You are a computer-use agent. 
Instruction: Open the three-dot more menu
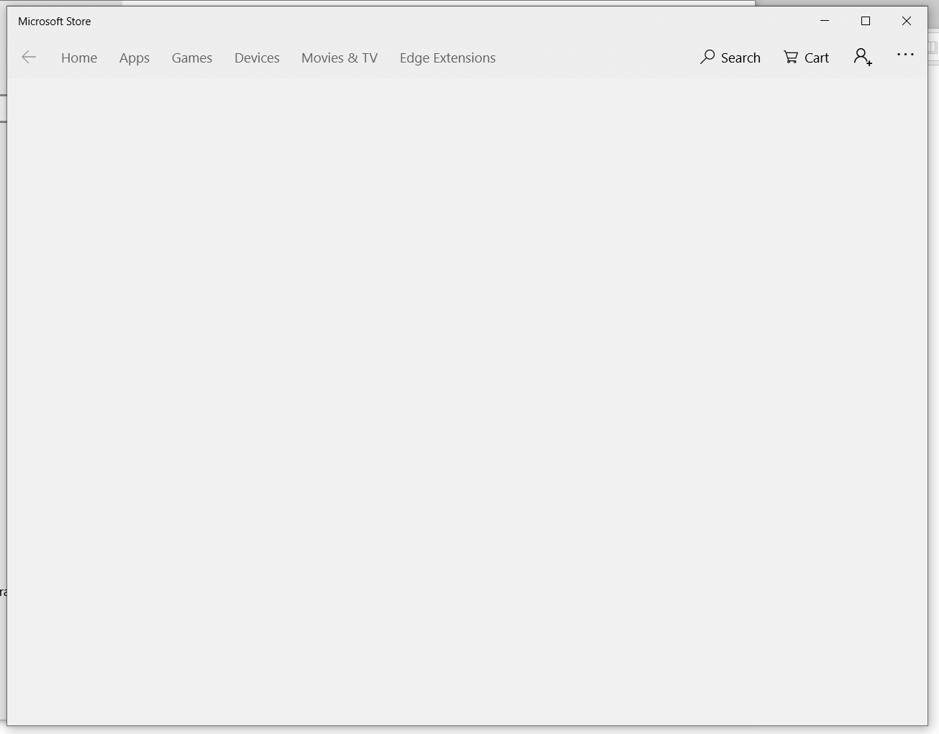[x=905, y=55]
